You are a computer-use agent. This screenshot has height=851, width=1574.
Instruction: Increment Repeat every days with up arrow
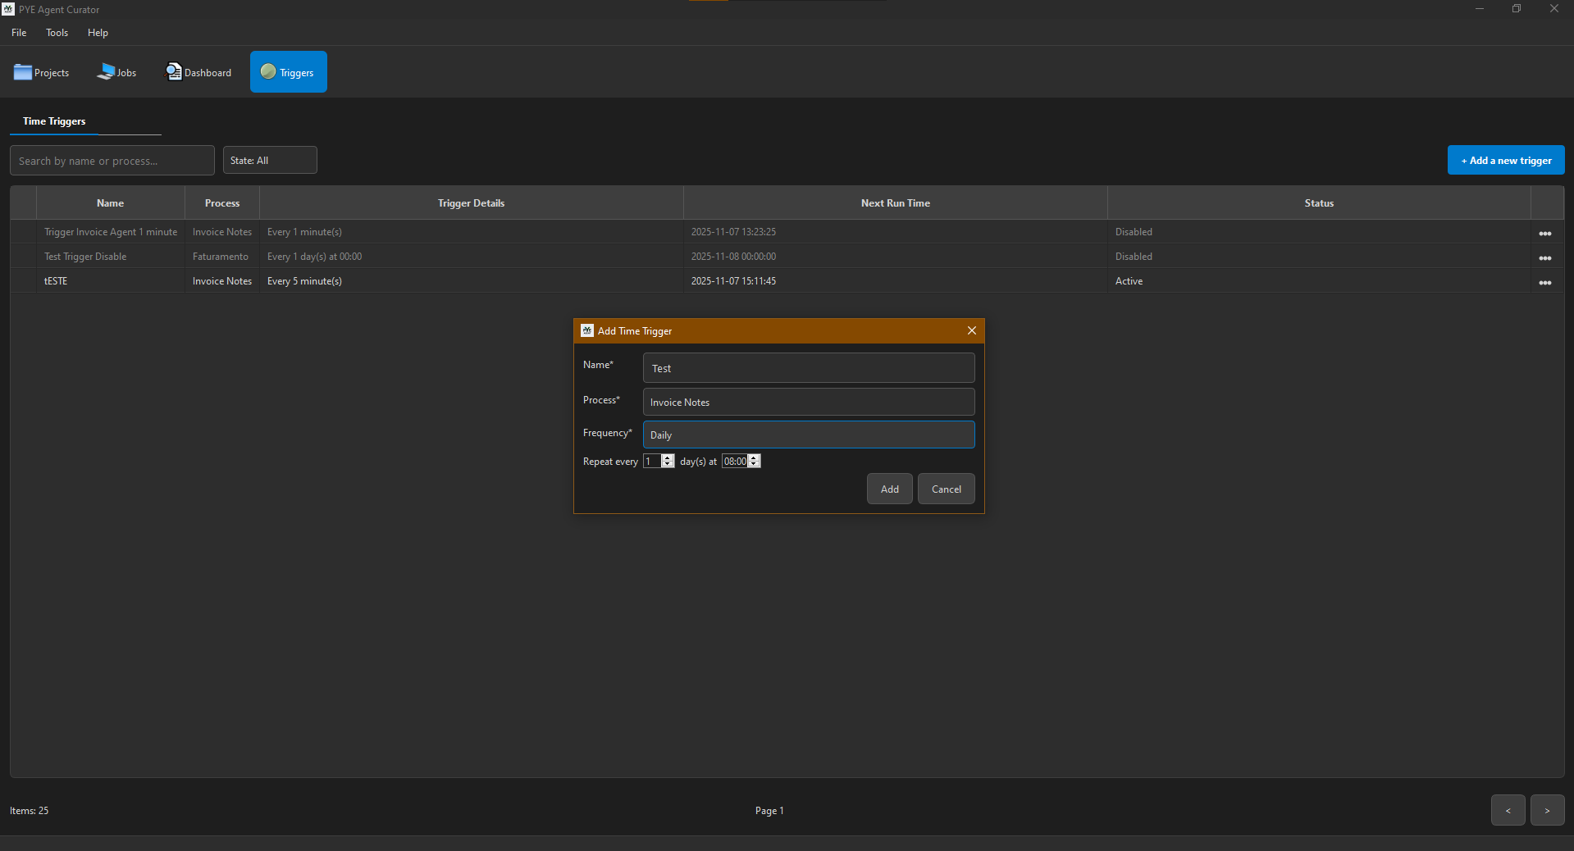pyautogui.click(x=668, y=457)
